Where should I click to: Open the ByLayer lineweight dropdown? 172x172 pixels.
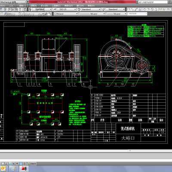click(117, 14)
